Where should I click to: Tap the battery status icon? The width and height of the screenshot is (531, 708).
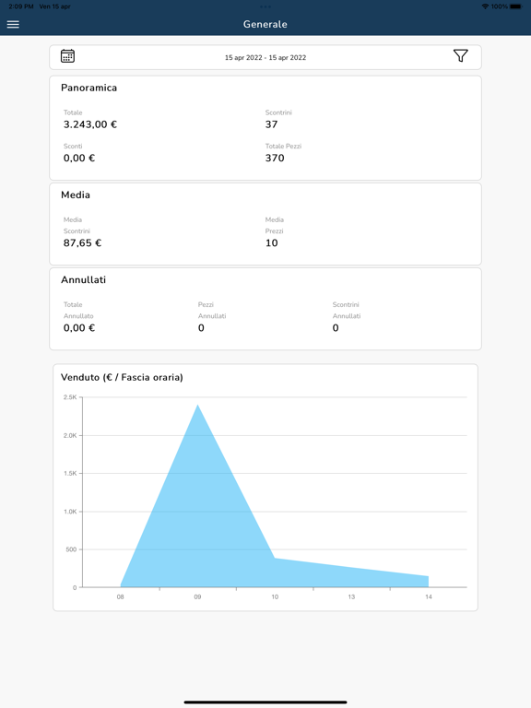516,6
